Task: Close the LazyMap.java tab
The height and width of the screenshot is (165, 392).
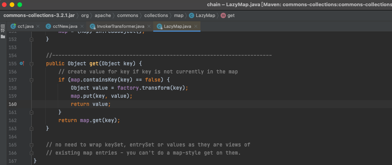Action: pyautogui.click(x=196, y=26)
